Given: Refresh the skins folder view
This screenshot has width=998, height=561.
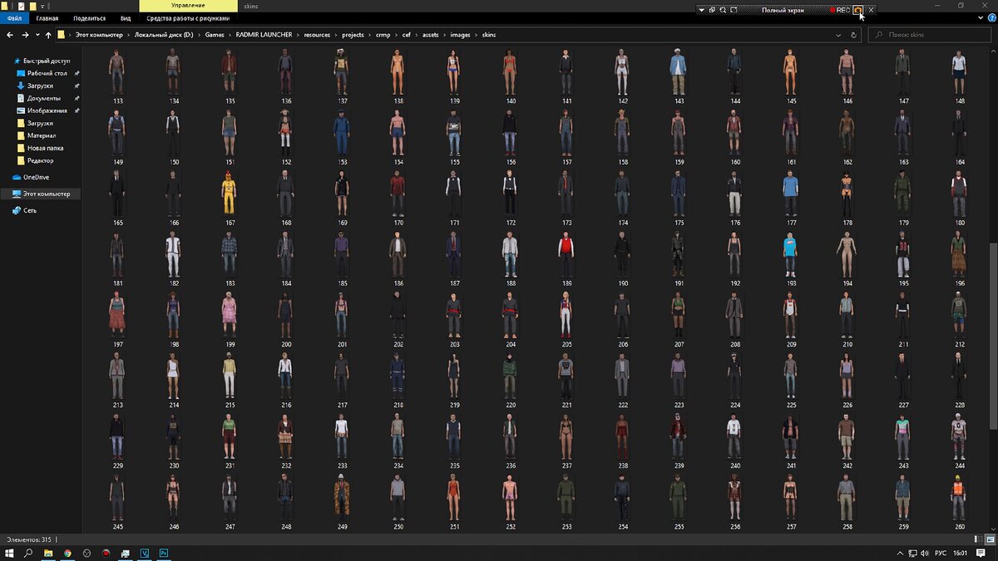Looking at the screenshot, I should (853, 35).
